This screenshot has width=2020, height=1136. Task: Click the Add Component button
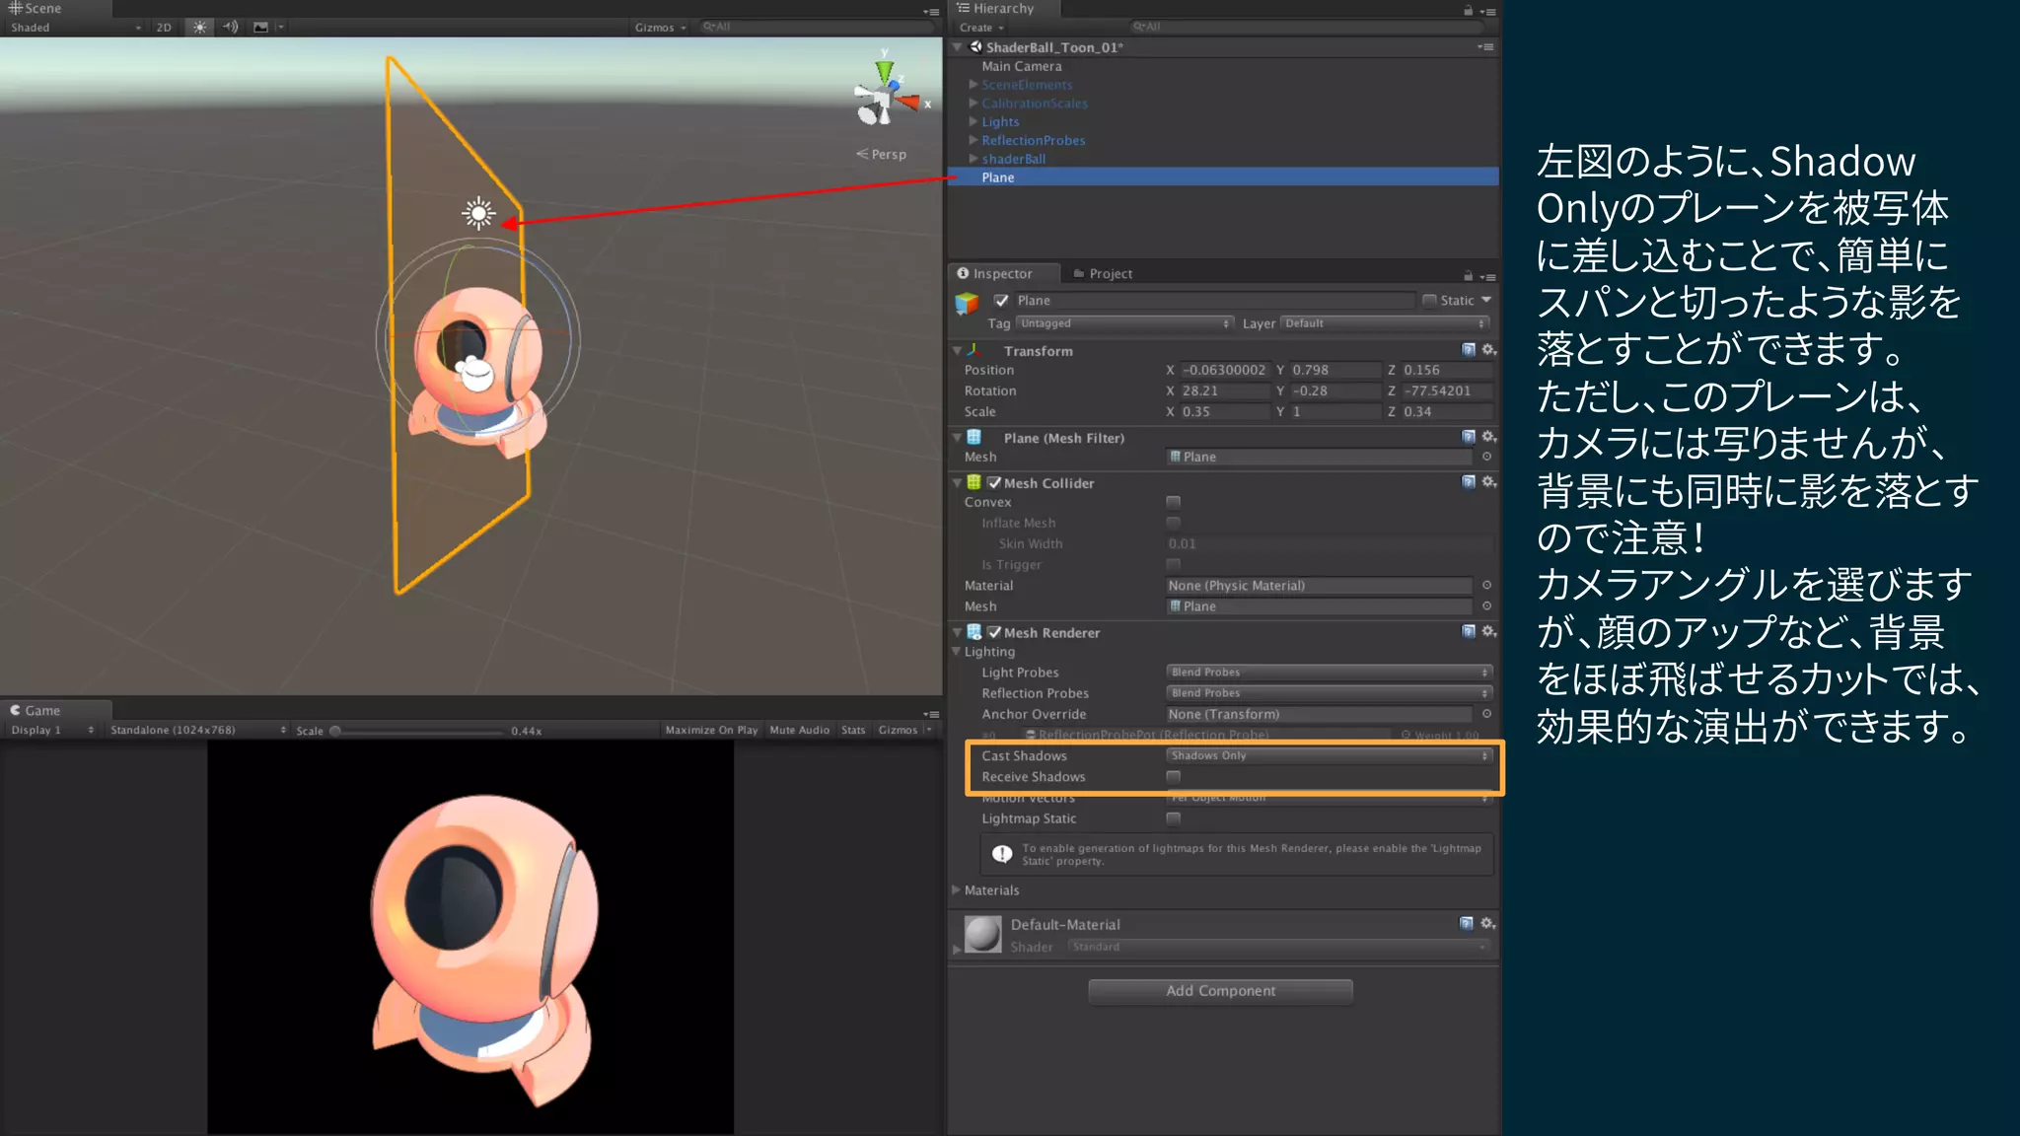point(1220,991)
